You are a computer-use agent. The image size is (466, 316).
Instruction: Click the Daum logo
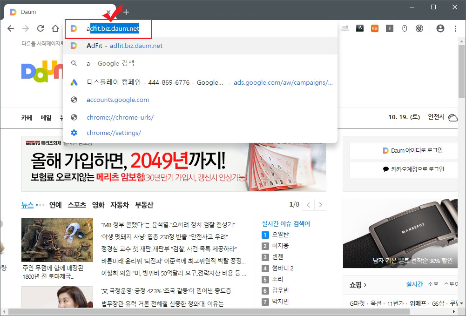coord(42,71)
